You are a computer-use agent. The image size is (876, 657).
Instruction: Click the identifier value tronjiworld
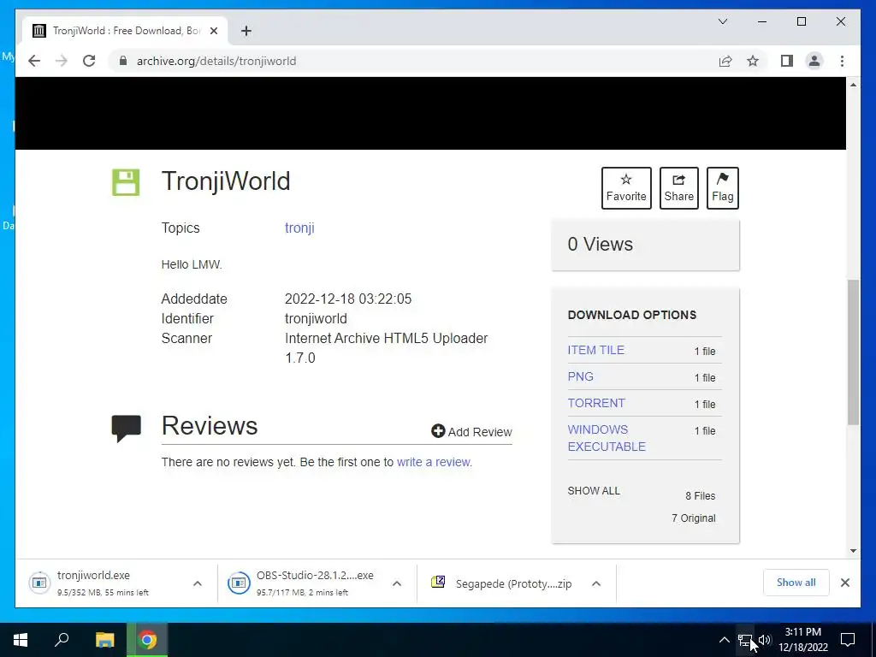(316, 318)
